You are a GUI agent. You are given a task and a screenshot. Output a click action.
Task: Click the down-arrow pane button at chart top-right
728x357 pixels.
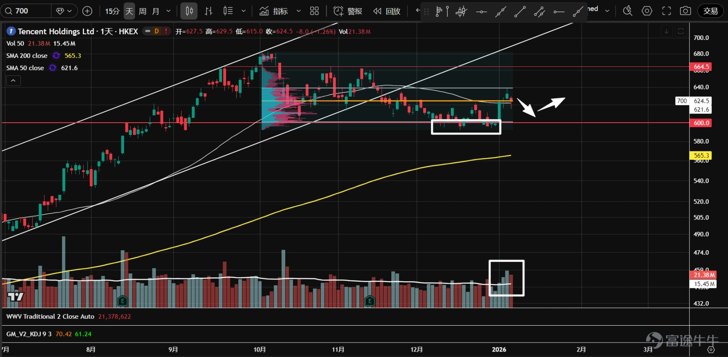point(666,31)
